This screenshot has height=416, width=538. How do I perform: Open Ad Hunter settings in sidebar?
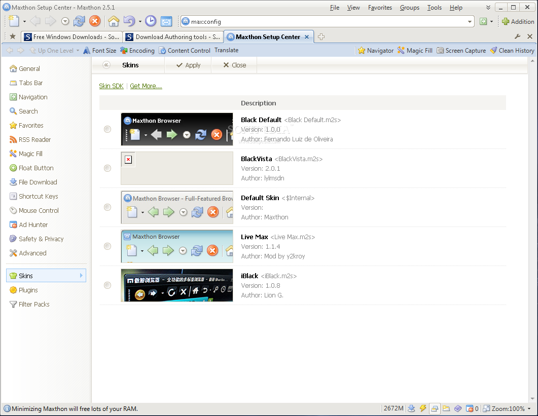coord(28,224)
